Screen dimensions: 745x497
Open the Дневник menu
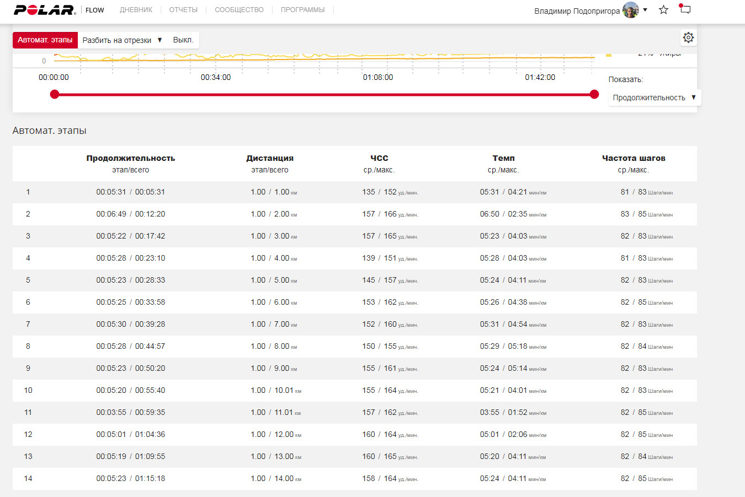point(136,10)
